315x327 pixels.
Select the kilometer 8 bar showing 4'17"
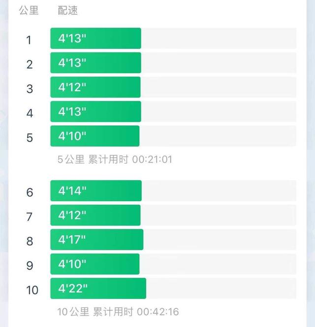coord(97,240)
